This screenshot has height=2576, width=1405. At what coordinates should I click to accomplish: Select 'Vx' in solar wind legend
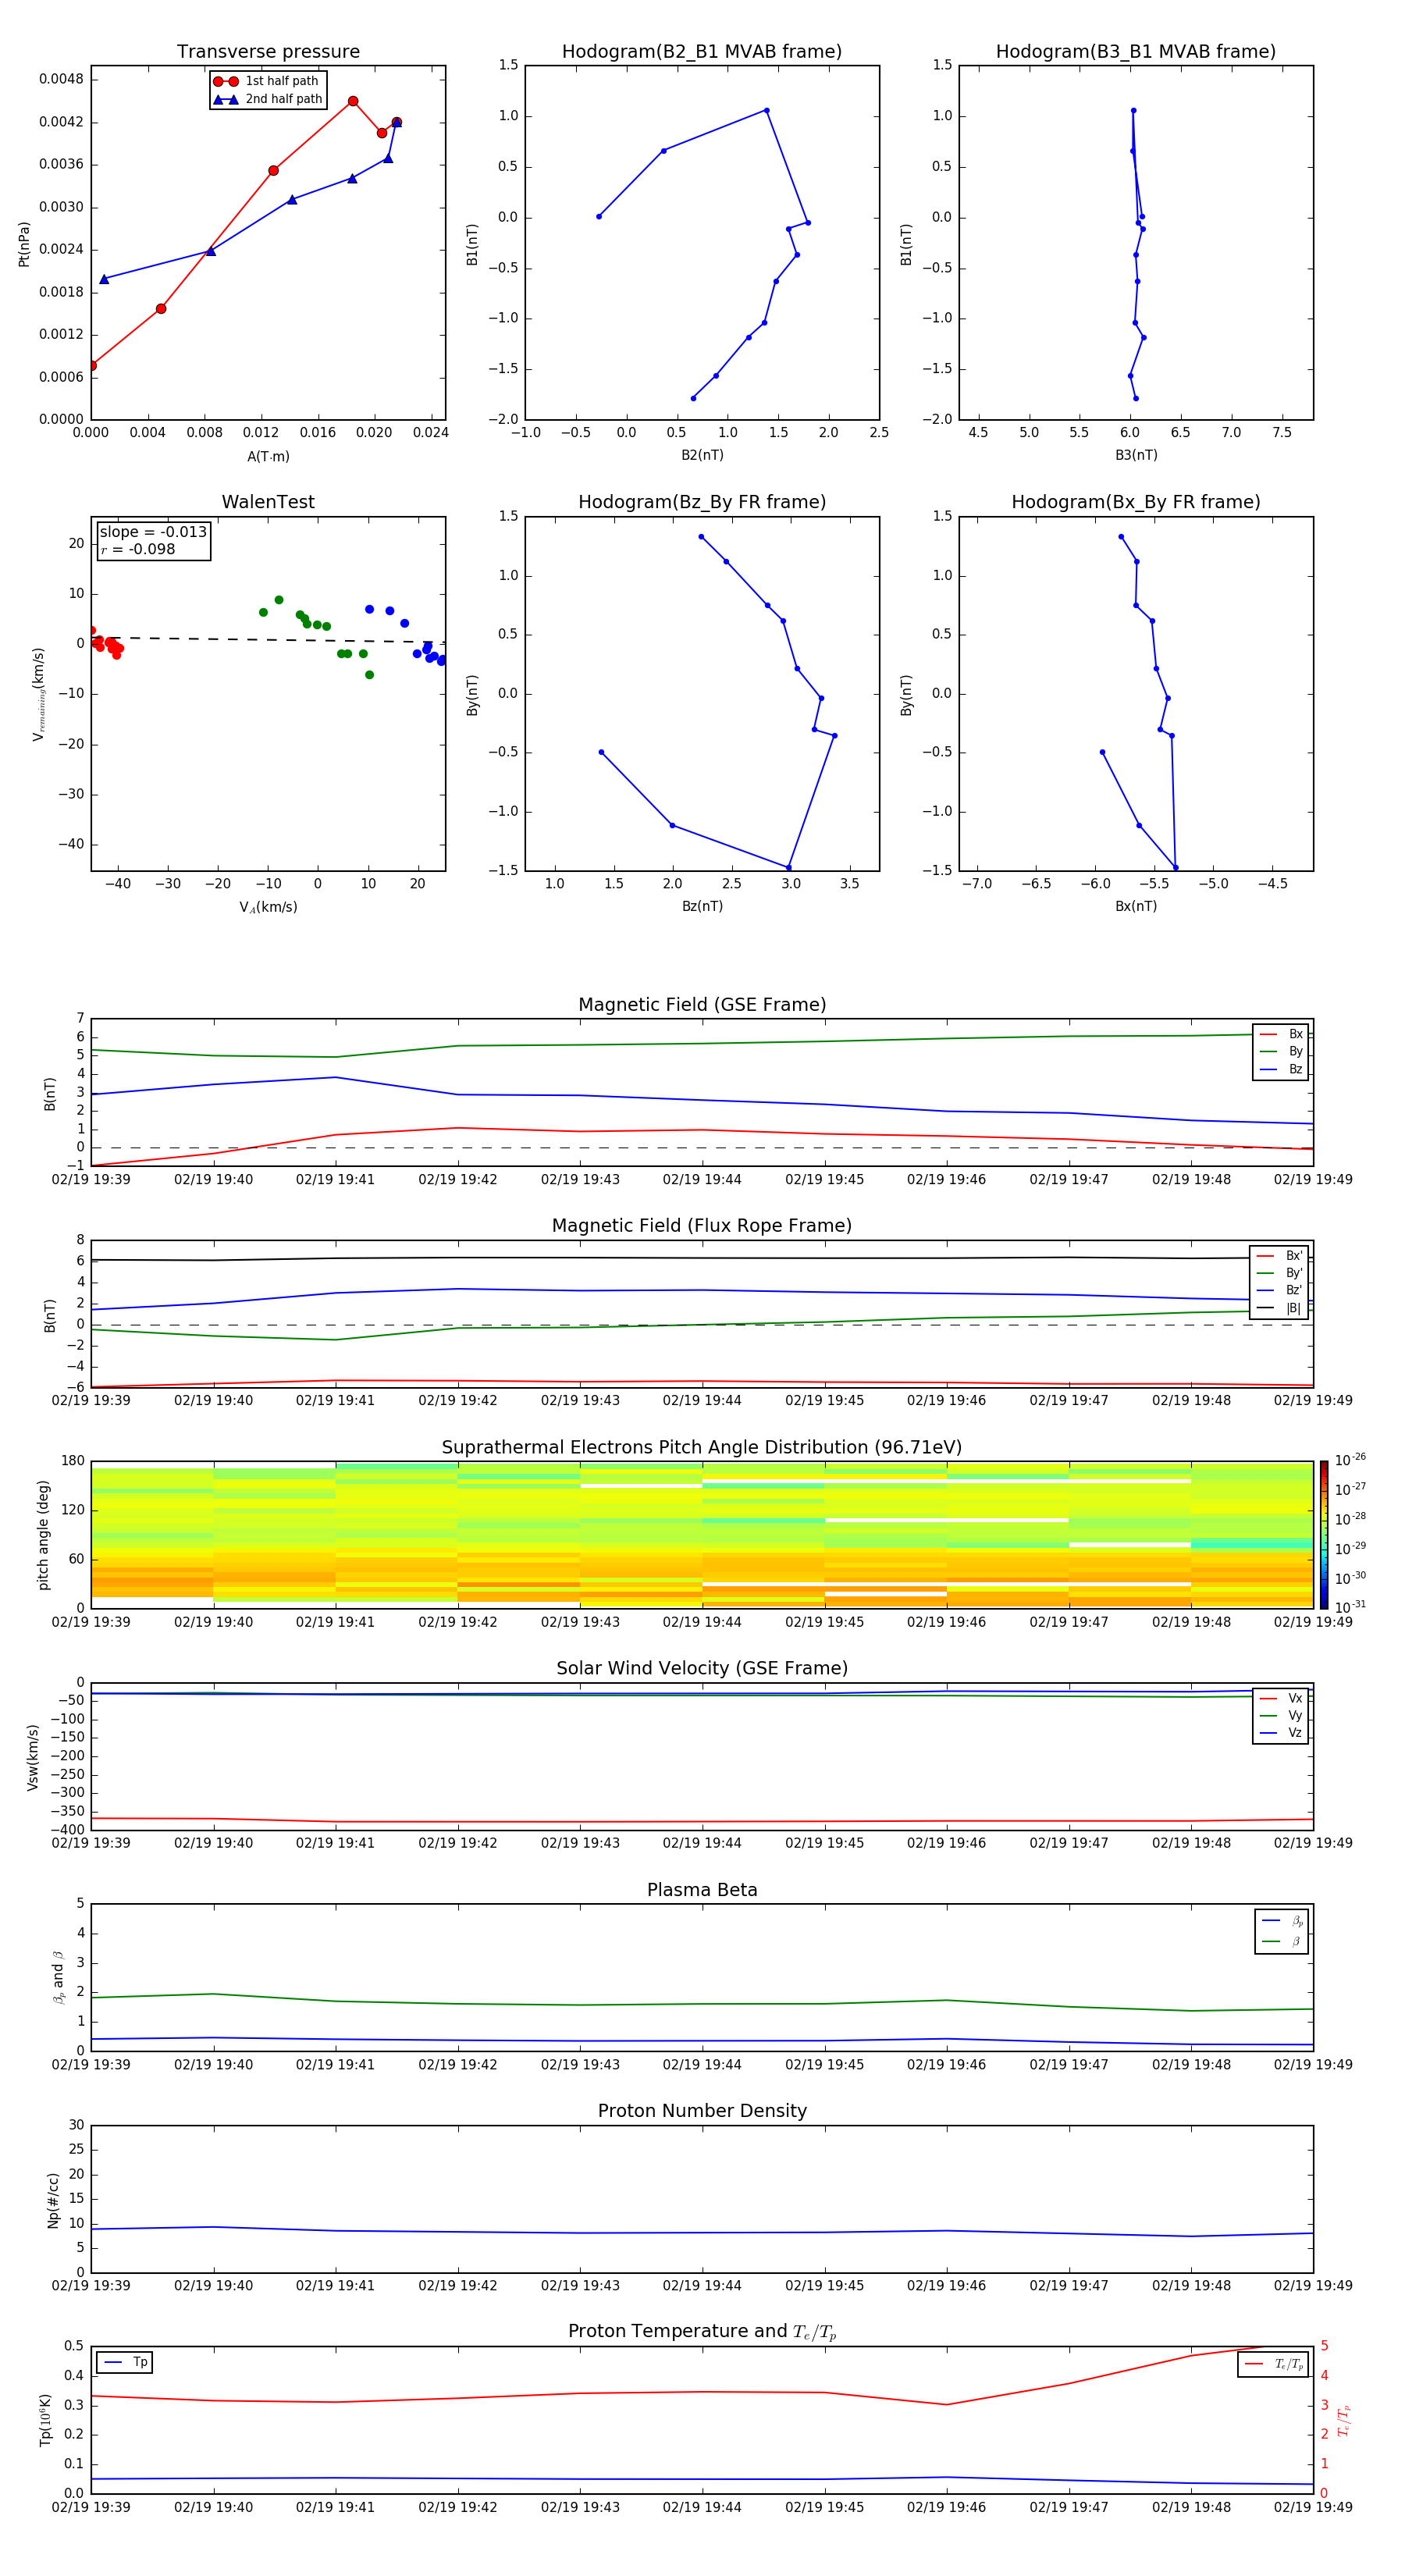coord(1281,1698)
